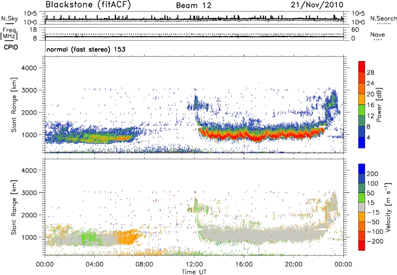This screenshot has width=397, height=275.
Task: Click the '60' Nave axis tick label
Action: (x=355, y=30)
